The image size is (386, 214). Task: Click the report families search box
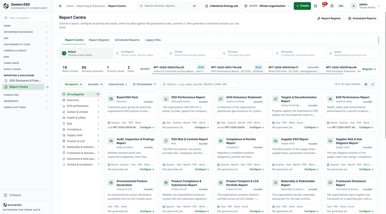(199, 84)
